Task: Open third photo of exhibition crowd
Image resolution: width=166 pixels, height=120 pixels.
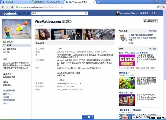Action: (x=74, y=34)
